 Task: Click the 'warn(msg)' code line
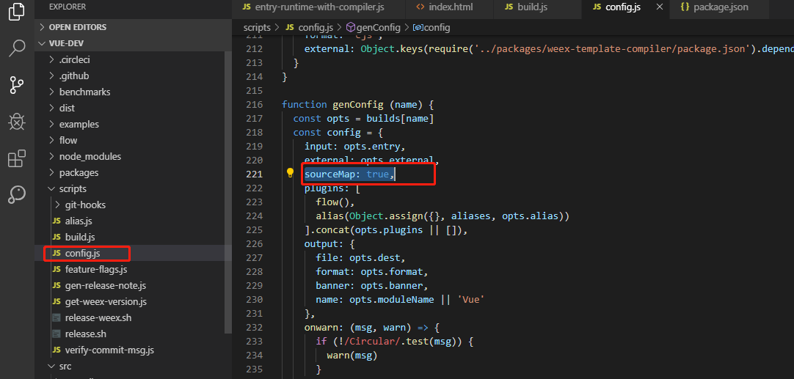352,356
